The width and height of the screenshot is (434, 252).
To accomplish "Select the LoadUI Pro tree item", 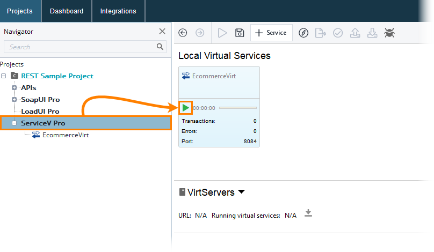I will coord(40,112).
